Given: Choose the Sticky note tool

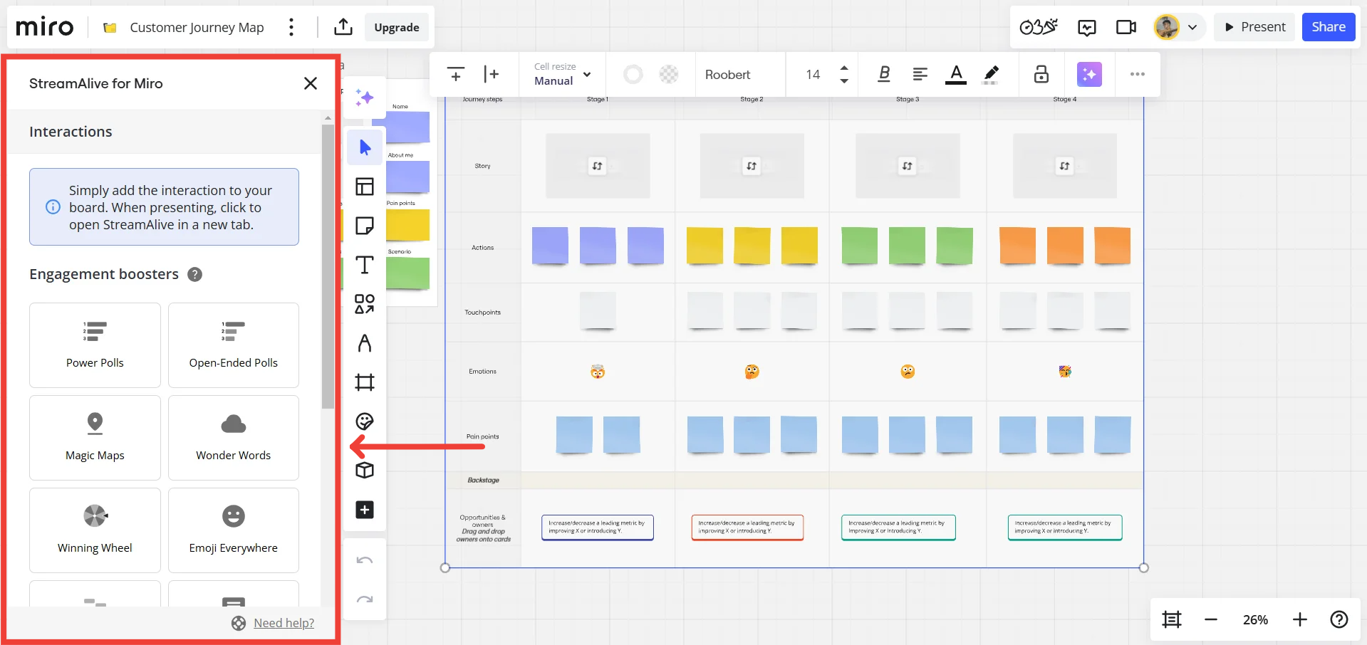Looking at the screenshot, I should [365, 226].
